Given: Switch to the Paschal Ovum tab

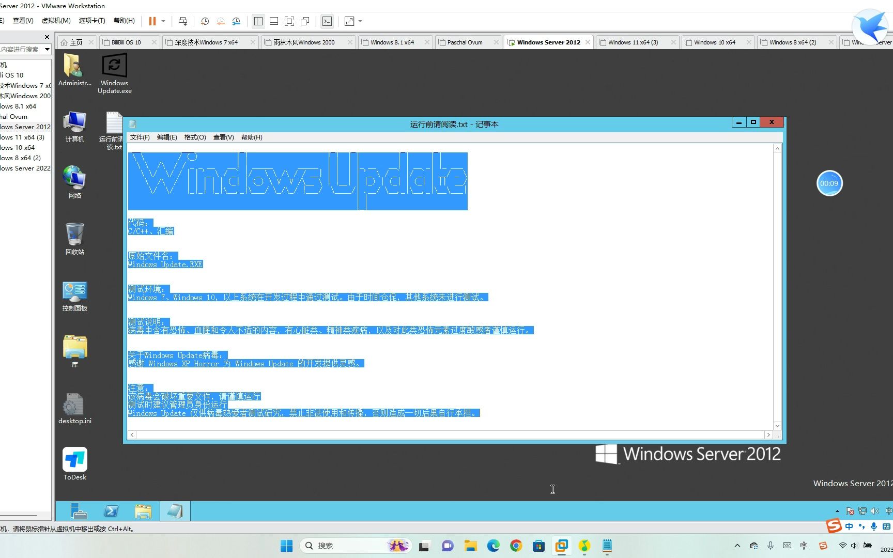Looking at the screenshot, I should click(465, 42).
